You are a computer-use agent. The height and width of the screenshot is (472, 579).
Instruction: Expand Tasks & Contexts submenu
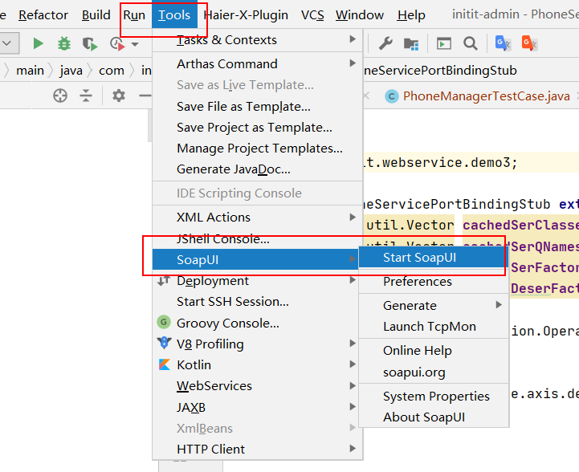[257, 39]
